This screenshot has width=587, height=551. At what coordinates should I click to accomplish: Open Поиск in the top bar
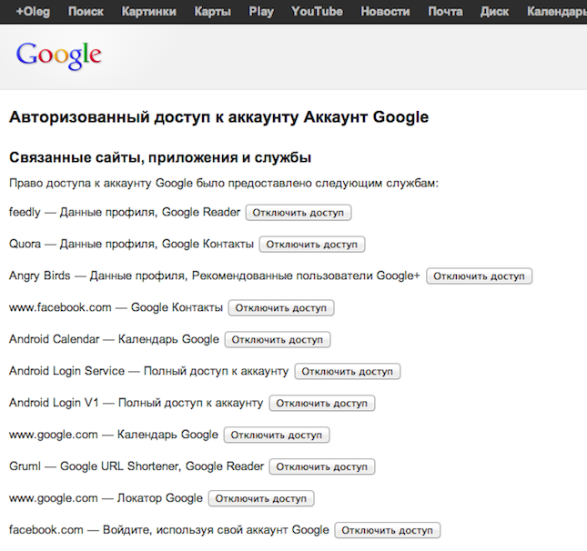coord(86,12)
